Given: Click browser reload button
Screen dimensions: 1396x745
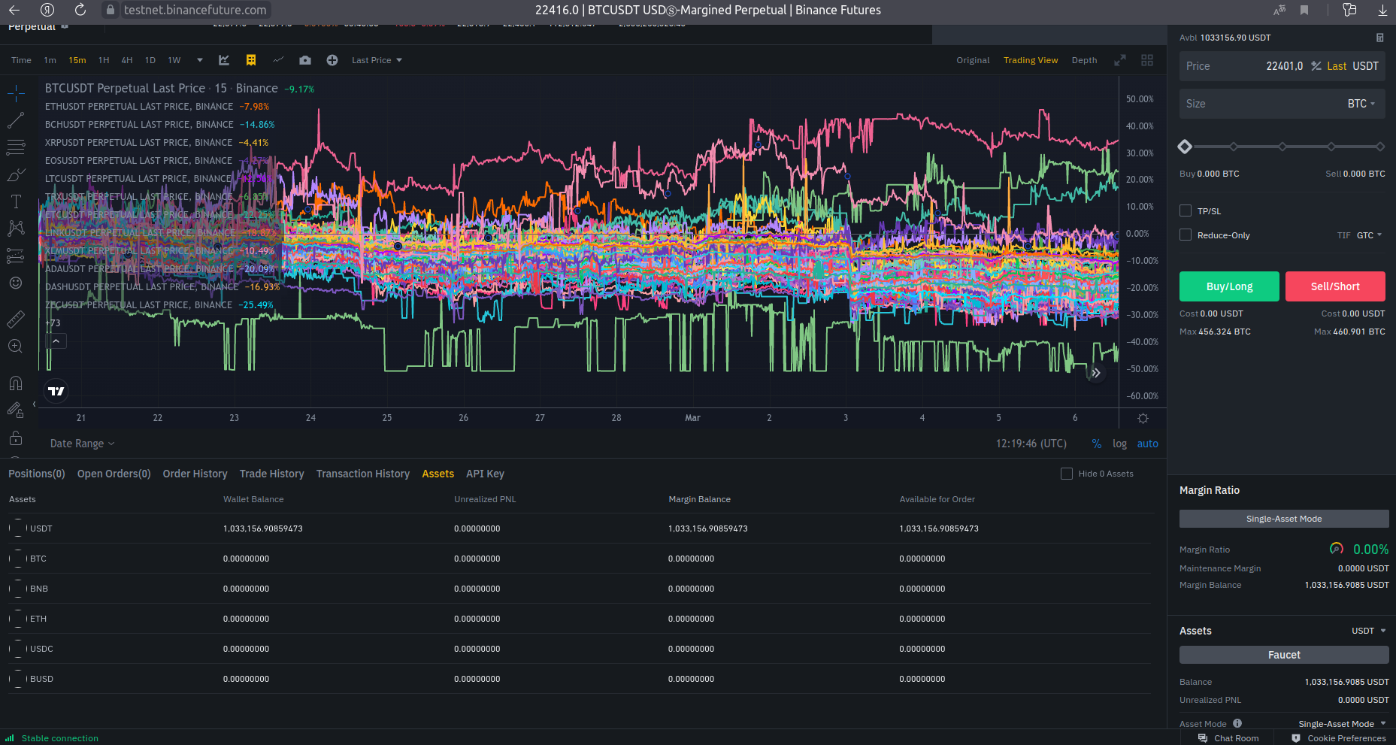Looking at the screenshot, I should tap(80, 10).
